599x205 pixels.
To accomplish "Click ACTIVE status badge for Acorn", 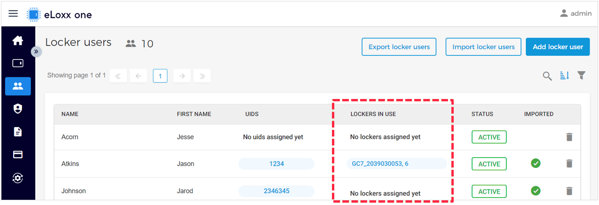I will coord(489,137).
